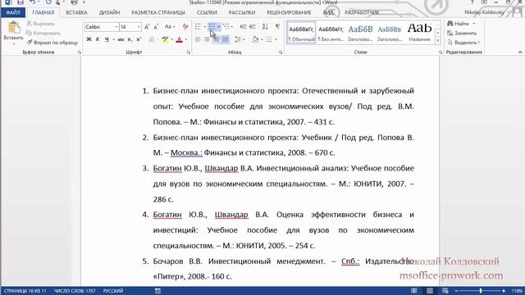Open the font size 14 dropdown
This screenshot has height=295, width=525.
[x=139, y=27]
